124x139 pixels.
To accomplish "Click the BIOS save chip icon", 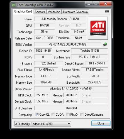I will [105, 44].
